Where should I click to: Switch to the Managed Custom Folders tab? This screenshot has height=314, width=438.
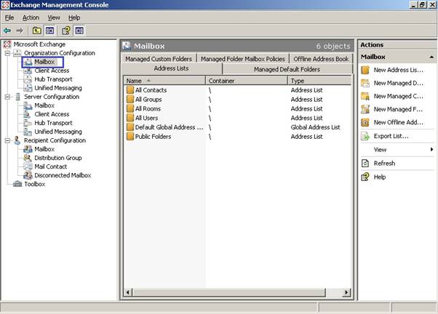coord(159,59)
